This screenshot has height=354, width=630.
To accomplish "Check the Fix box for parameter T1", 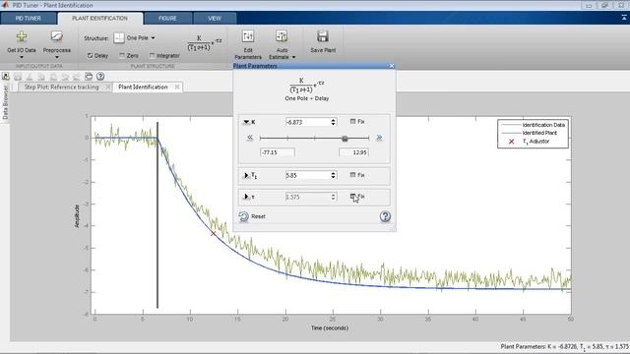I will click(352, 175).
